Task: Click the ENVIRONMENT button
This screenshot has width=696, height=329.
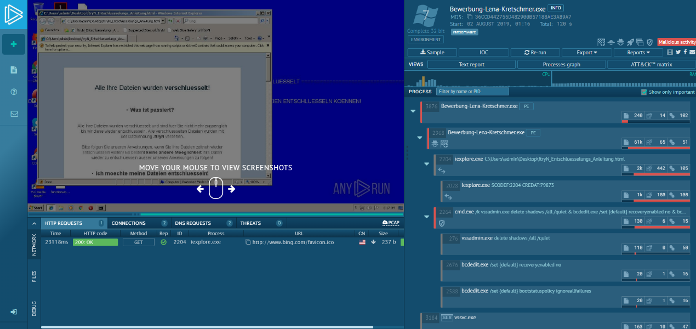Action: click(x=425, y=39)
